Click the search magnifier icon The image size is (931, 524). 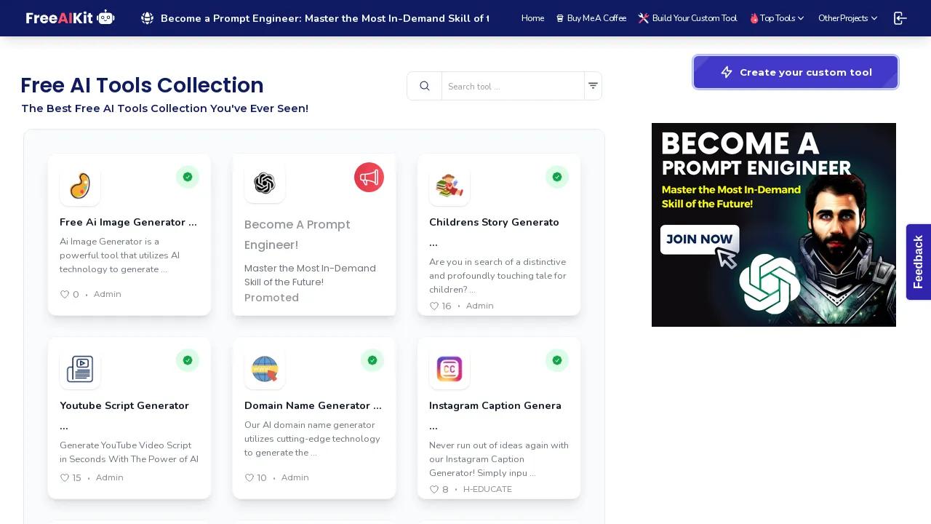425,86
